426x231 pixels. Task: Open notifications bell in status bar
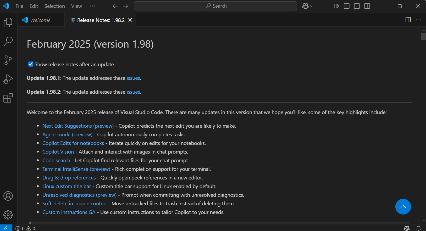coord(418,228)
